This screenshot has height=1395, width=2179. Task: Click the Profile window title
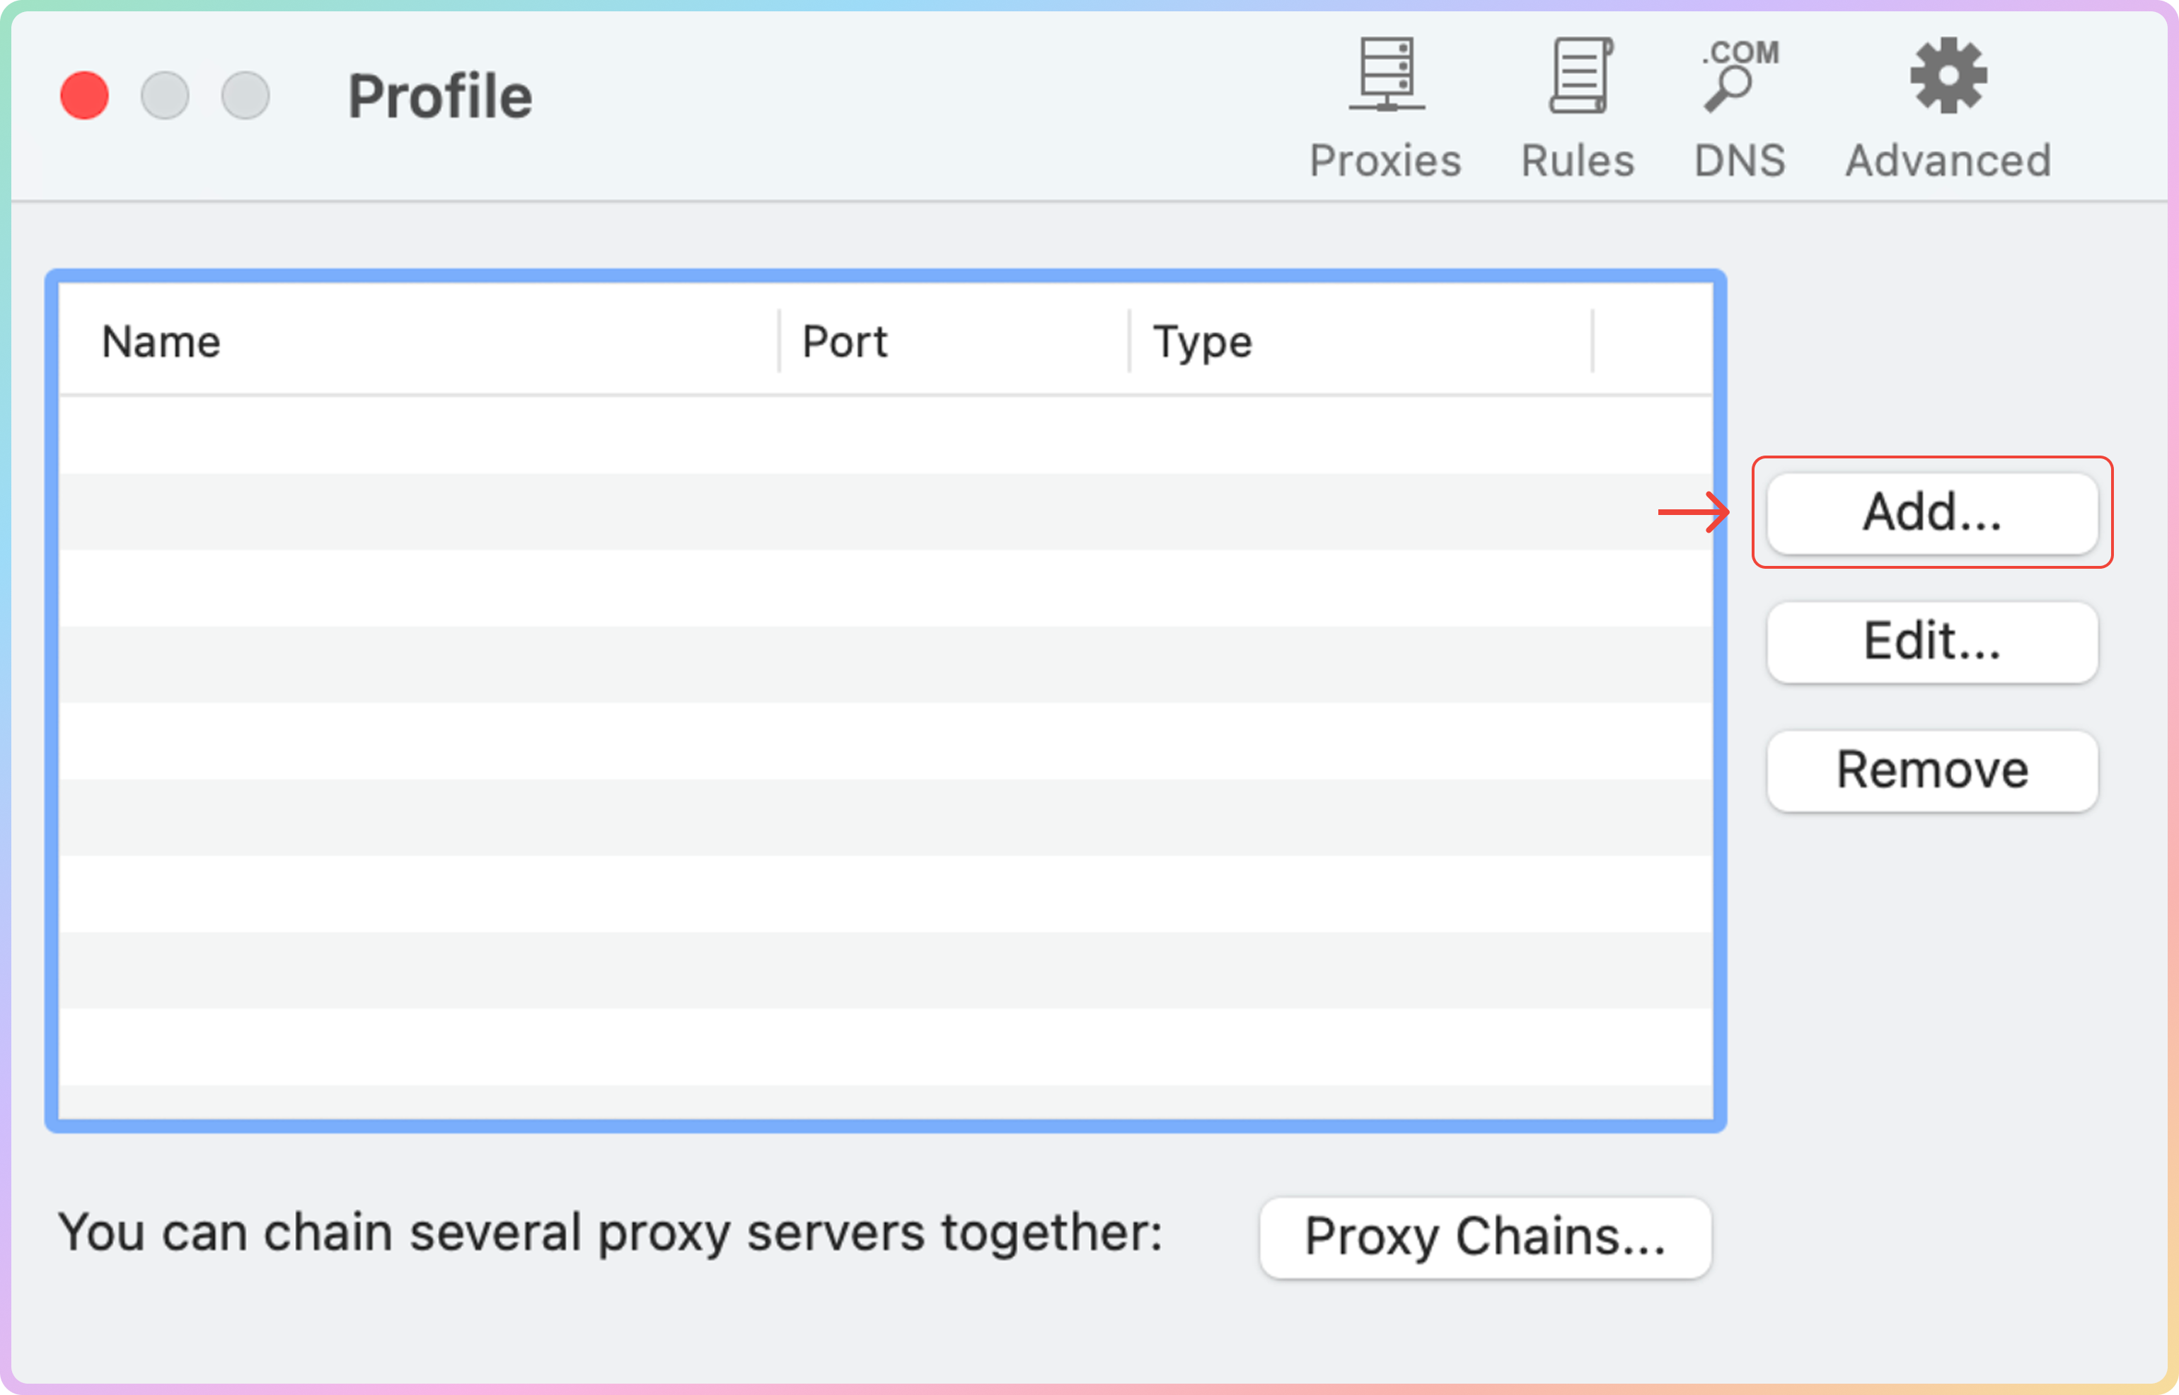pyautogui.click(x=440, y=96)
